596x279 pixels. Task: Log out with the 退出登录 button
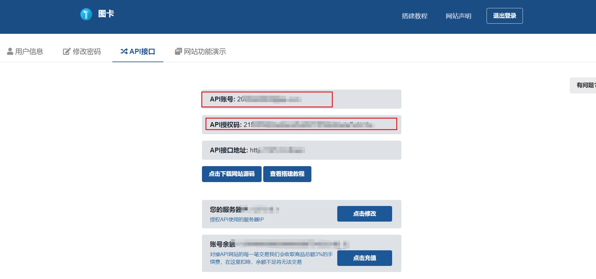coord(504,16)
